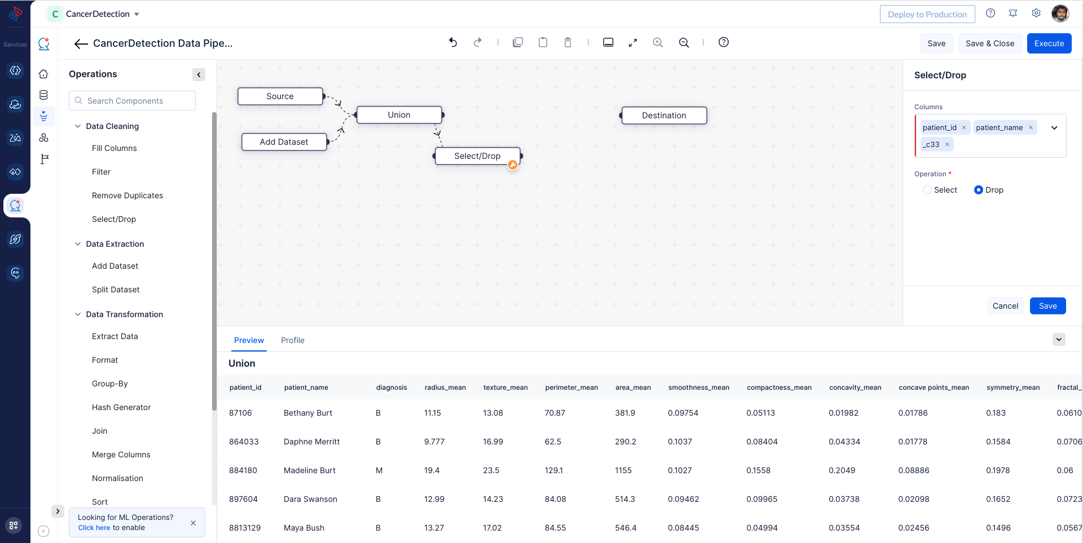This screenshot has width=1083, height=543.
Task: Select Remove Duplicates operation
Action: click(x=127, y=195)
